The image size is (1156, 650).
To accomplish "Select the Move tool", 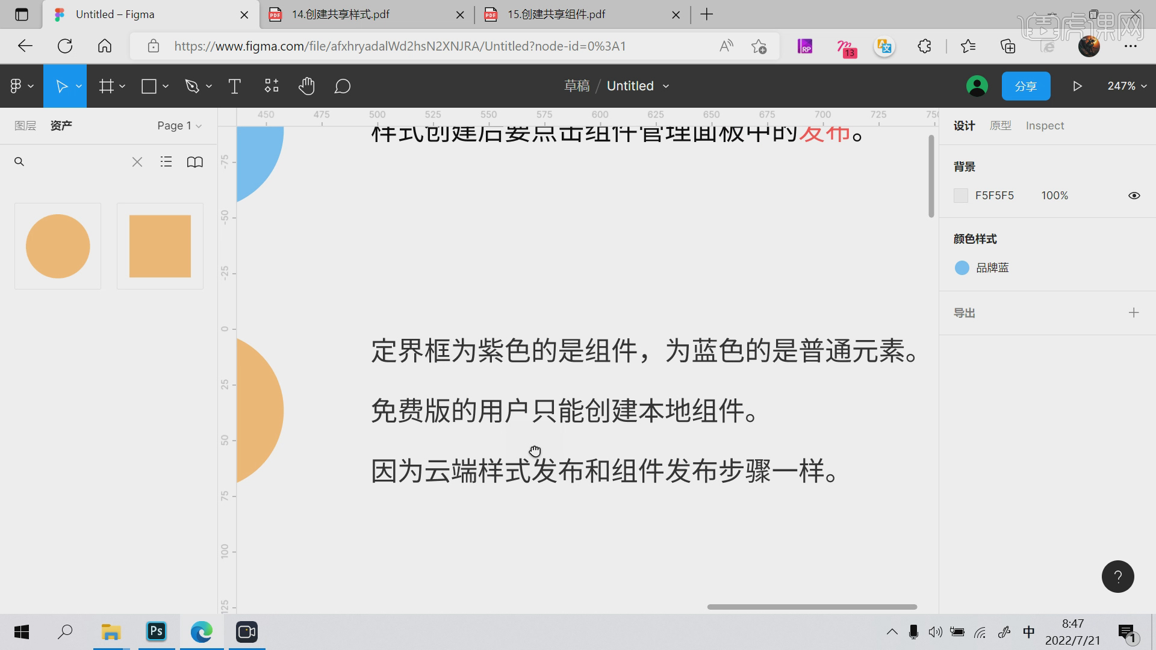I will pyautogui.click(x=63, y=85).
